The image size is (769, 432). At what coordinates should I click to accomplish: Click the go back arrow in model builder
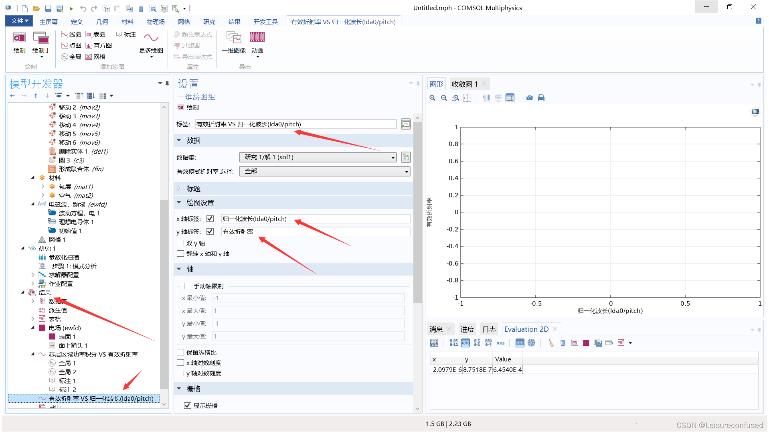pyautogui.click(x=12, y=96)
